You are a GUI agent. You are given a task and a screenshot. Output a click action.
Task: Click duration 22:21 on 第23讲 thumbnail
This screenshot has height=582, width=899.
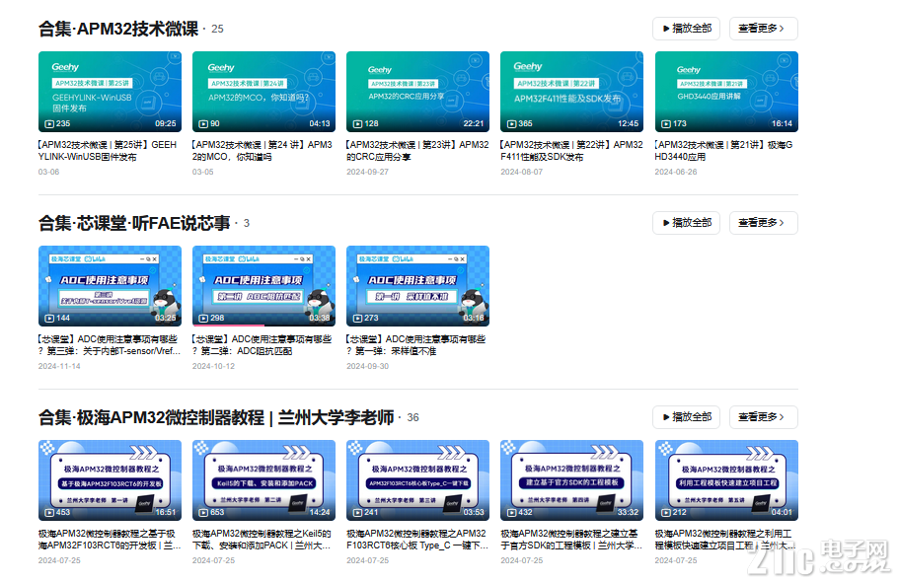point(474,124)
